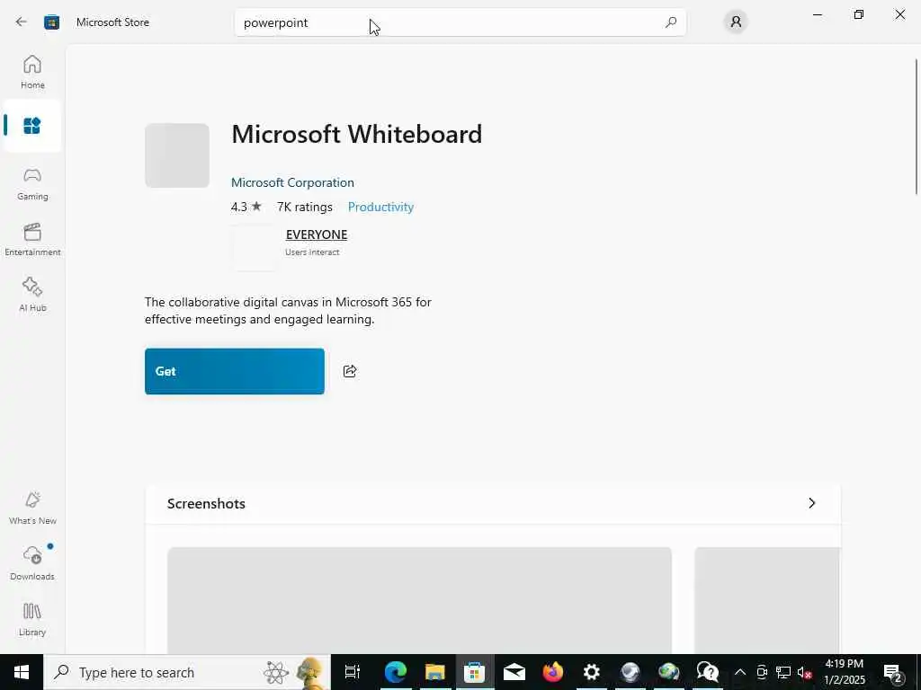
Task: Select the Apps sidebar icon
Action: 32,126
